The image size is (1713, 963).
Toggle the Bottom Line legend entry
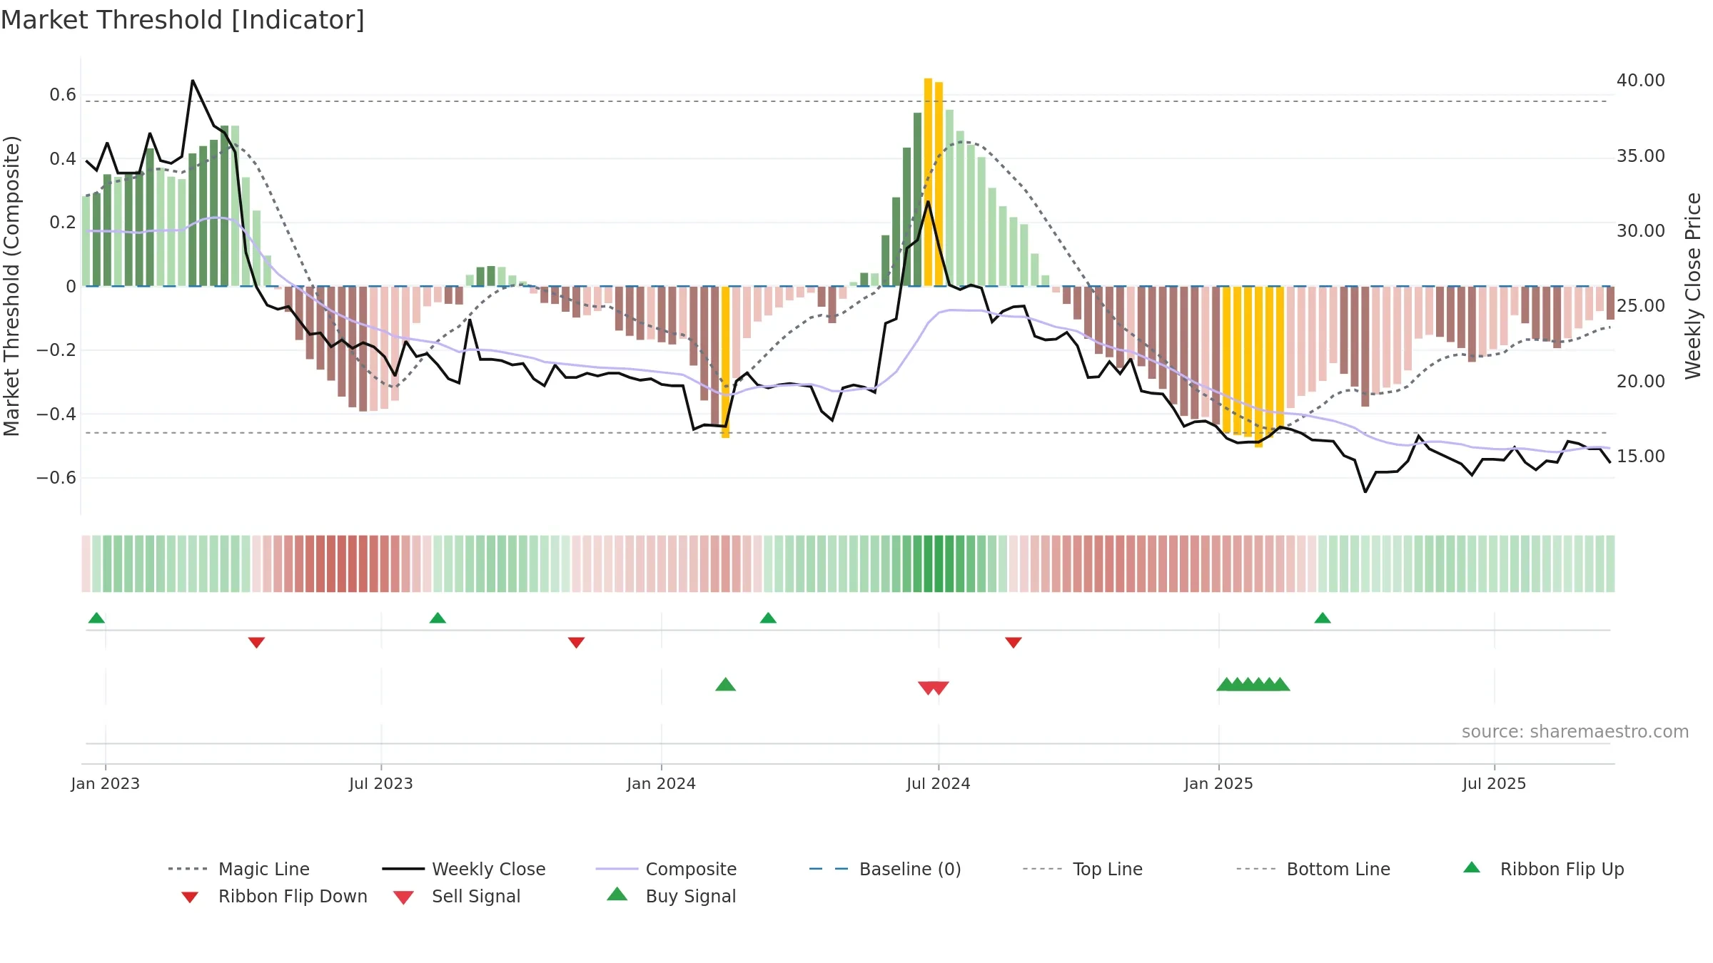1313,869
